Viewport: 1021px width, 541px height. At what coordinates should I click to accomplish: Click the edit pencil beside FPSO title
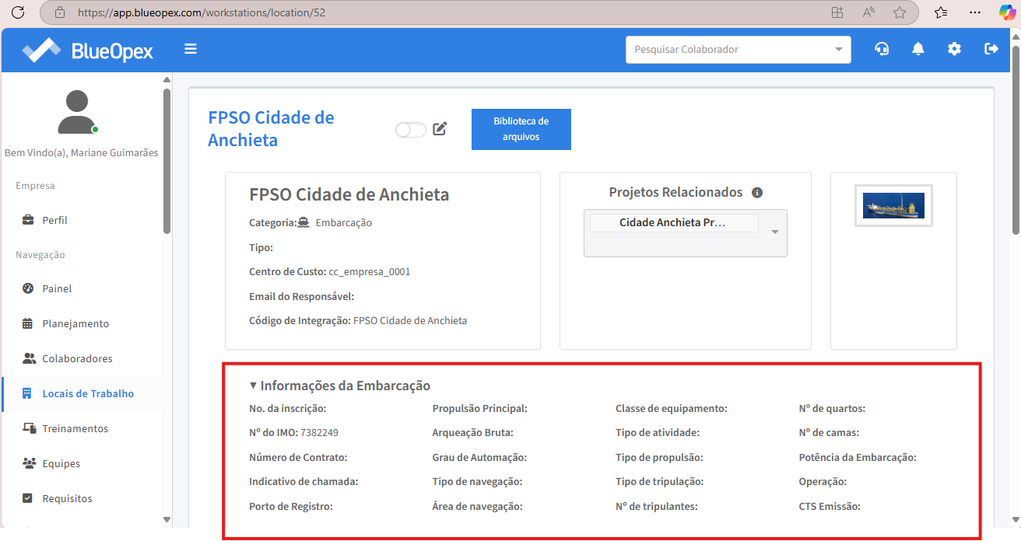[440, 129]
